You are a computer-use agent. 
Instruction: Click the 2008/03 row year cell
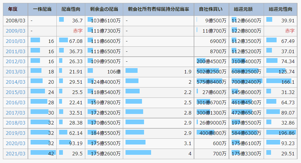click(x=16, y=21)
